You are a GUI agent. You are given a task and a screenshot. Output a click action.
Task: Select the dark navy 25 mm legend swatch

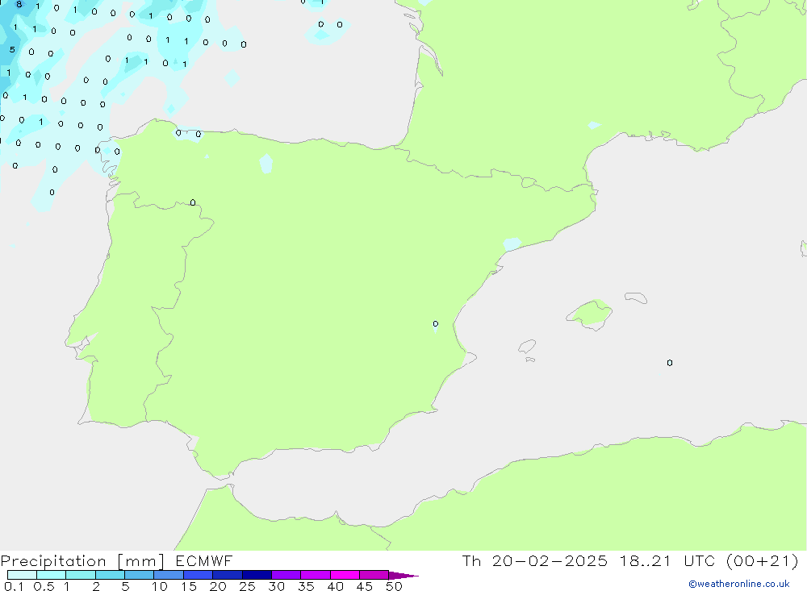[257, 575]
